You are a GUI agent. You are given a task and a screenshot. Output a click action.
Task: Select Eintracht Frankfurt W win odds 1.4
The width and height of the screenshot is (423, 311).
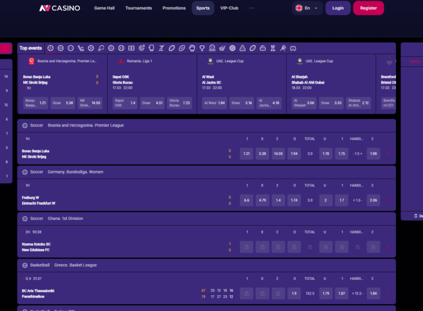click(277, 200)
